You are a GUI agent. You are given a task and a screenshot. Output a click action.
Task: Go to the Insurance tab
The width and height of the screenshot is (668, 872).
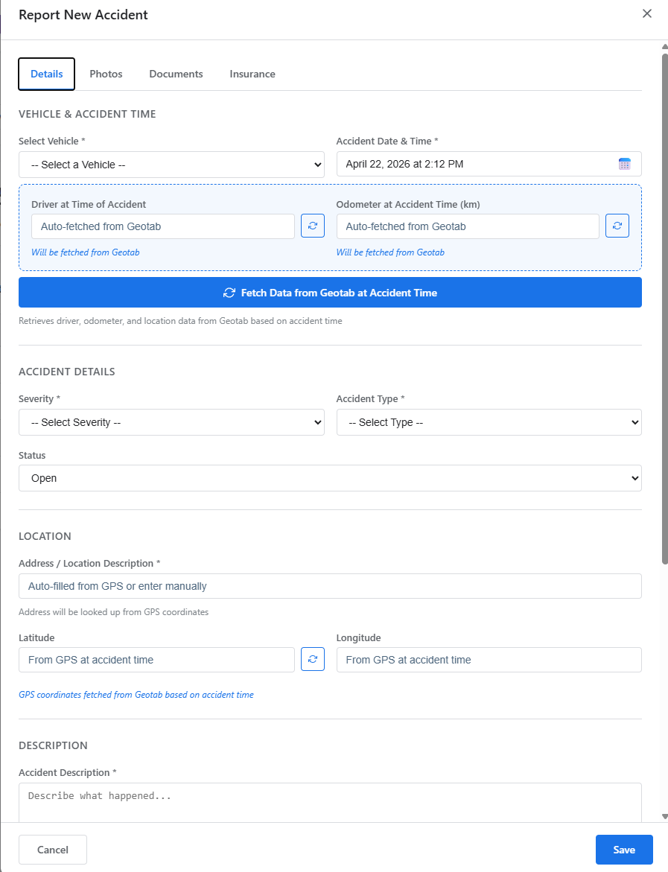[x=252, y=74]
